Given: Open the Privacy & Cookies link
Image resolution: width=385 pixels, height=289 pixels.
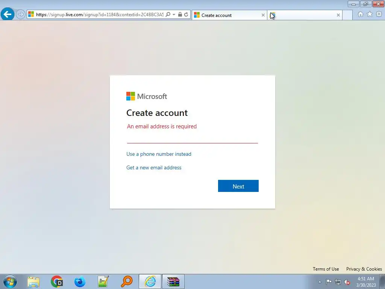Looking at the screenshot, I should pos(364,269).
